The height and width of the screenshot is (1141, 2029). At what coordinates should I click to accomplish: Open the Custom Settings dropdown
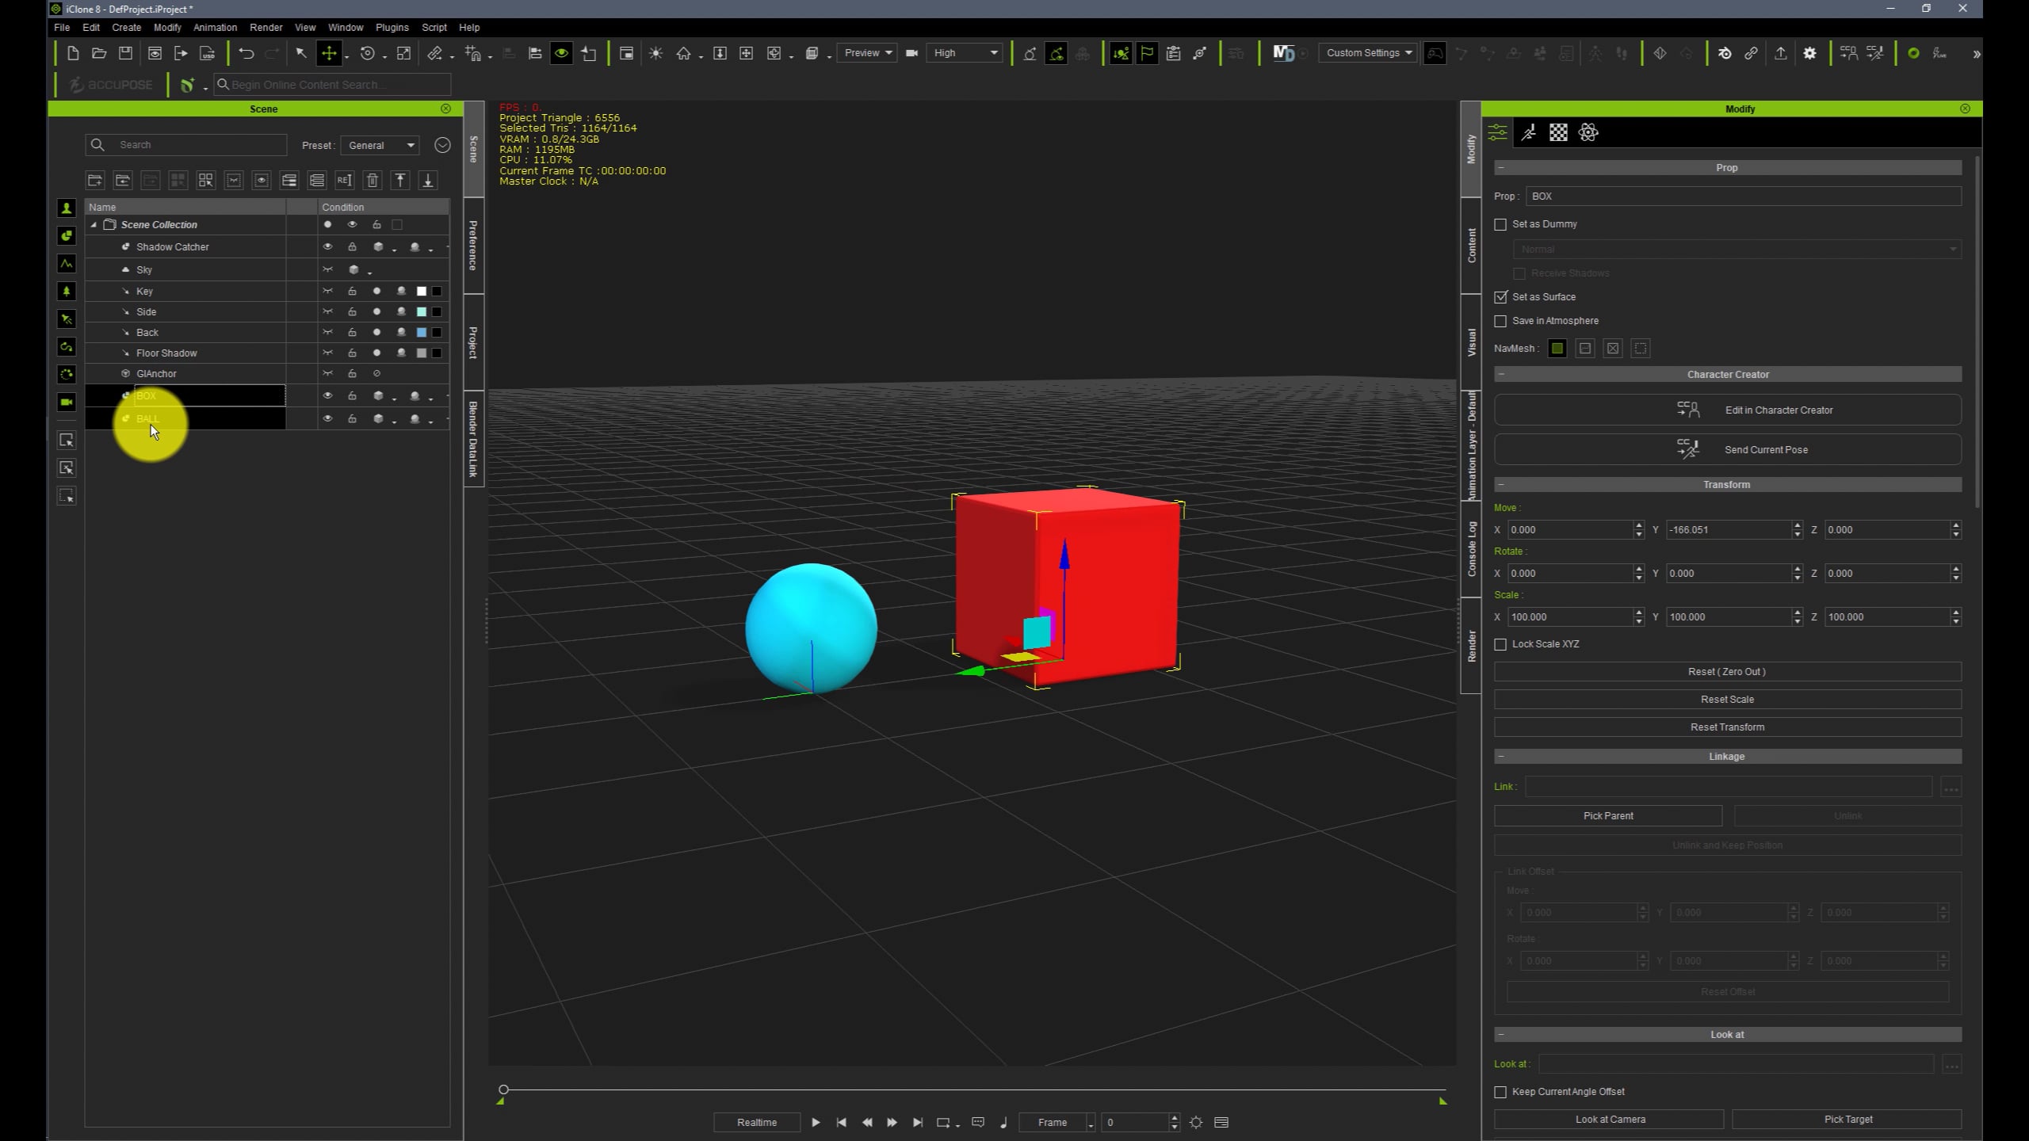point(1368,53)
